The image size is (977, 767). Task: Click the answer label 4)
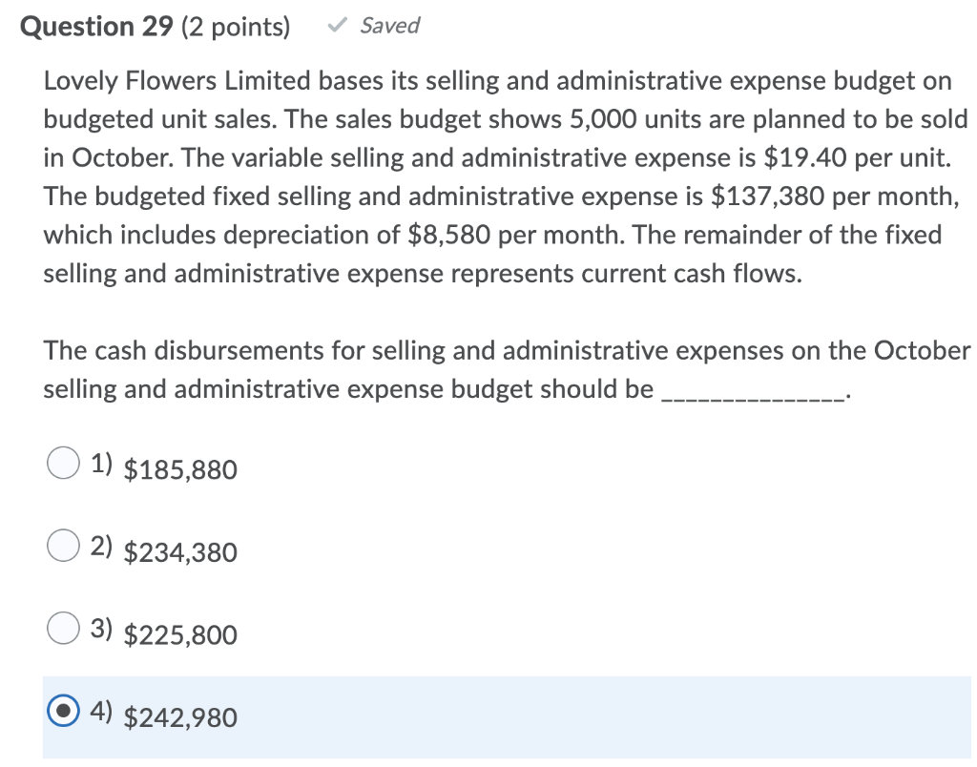(x=100, y=711)
